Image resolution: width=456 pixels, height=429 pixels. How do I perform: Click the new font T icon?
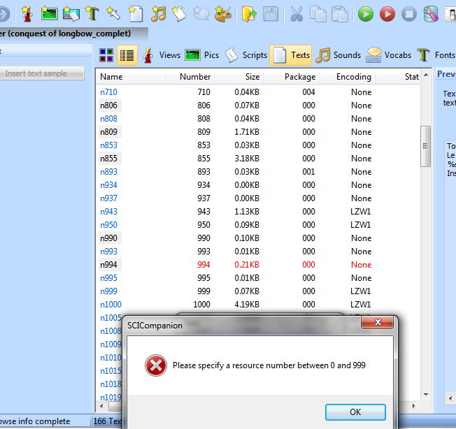tap(92, 13)
